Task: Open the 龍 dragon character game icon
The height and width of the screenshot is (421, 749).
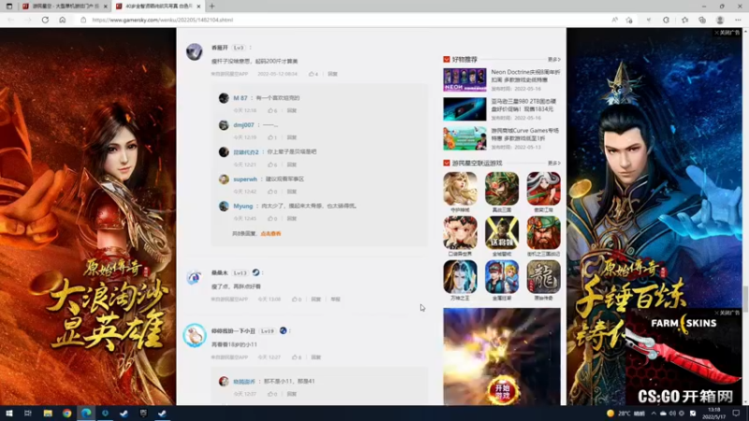Action: [x=544, y=277]
